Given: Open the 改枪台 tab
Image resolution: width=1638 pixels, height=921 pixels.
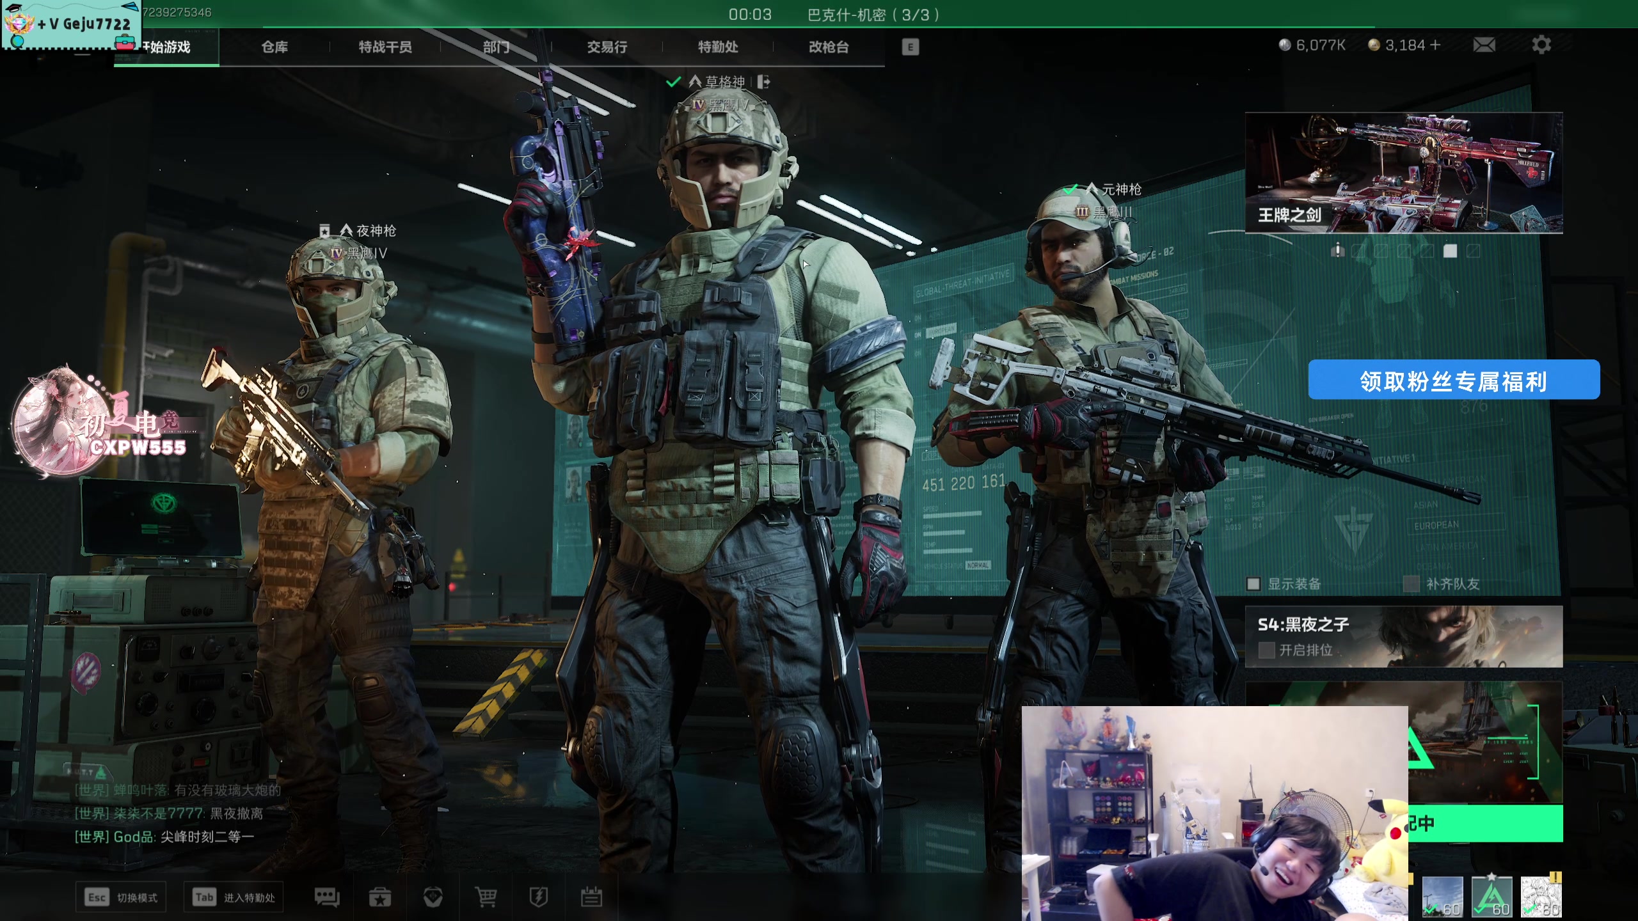Looking at the screenshot, I should pos(829,47).
